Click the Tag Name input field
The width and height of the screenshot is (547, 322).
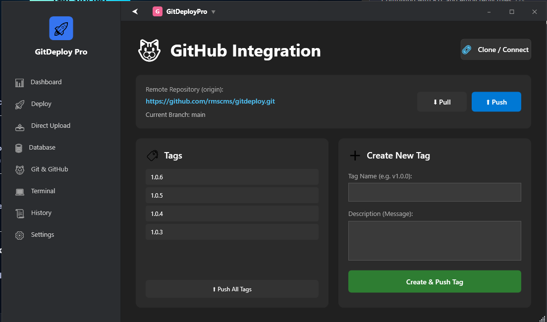pyautogui.click(x=435, y=192)
